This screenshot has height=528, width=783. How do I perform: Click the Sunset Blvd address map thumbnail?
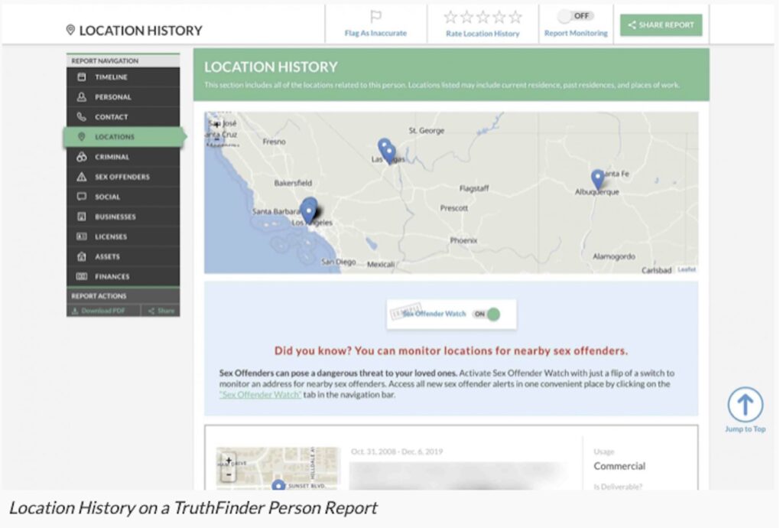click(x=278, y=468)
